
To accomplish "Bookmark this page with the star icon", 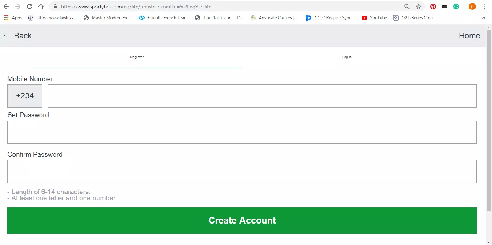I will (x=419, y=7).
